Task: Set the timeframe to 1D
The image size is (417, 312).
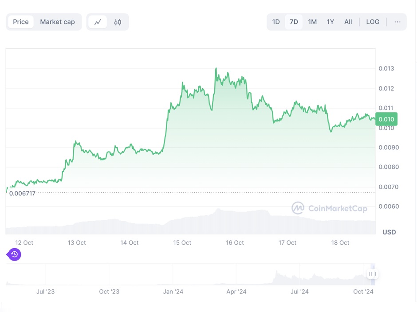Action: (x=276, y=22)
